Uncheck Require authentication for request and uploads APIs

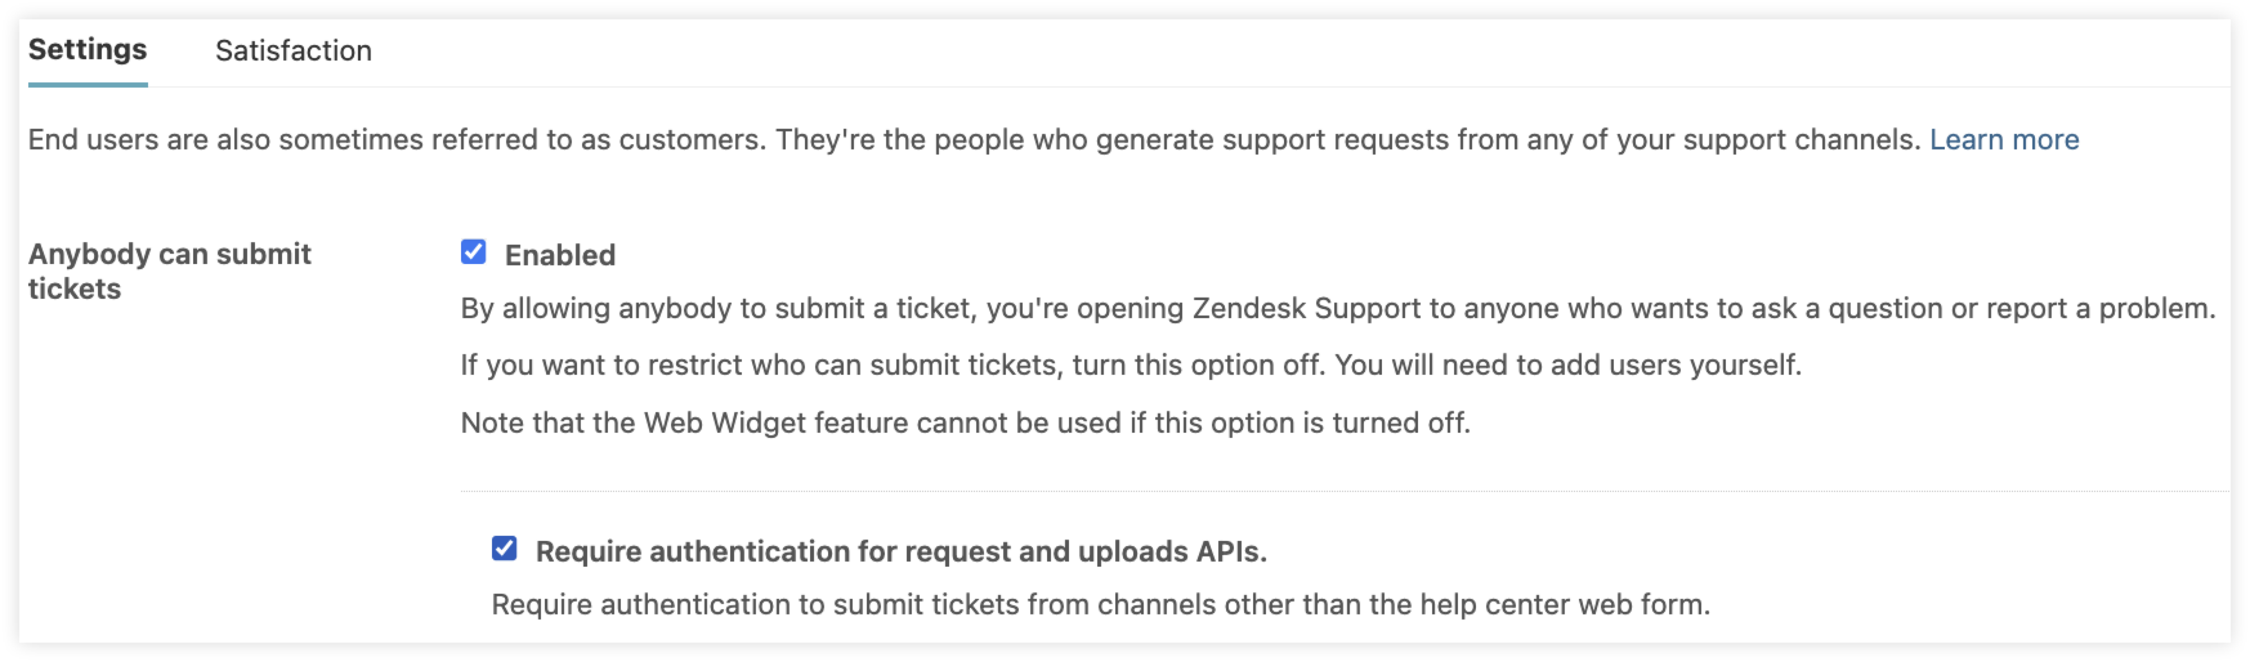coord(505,549)
